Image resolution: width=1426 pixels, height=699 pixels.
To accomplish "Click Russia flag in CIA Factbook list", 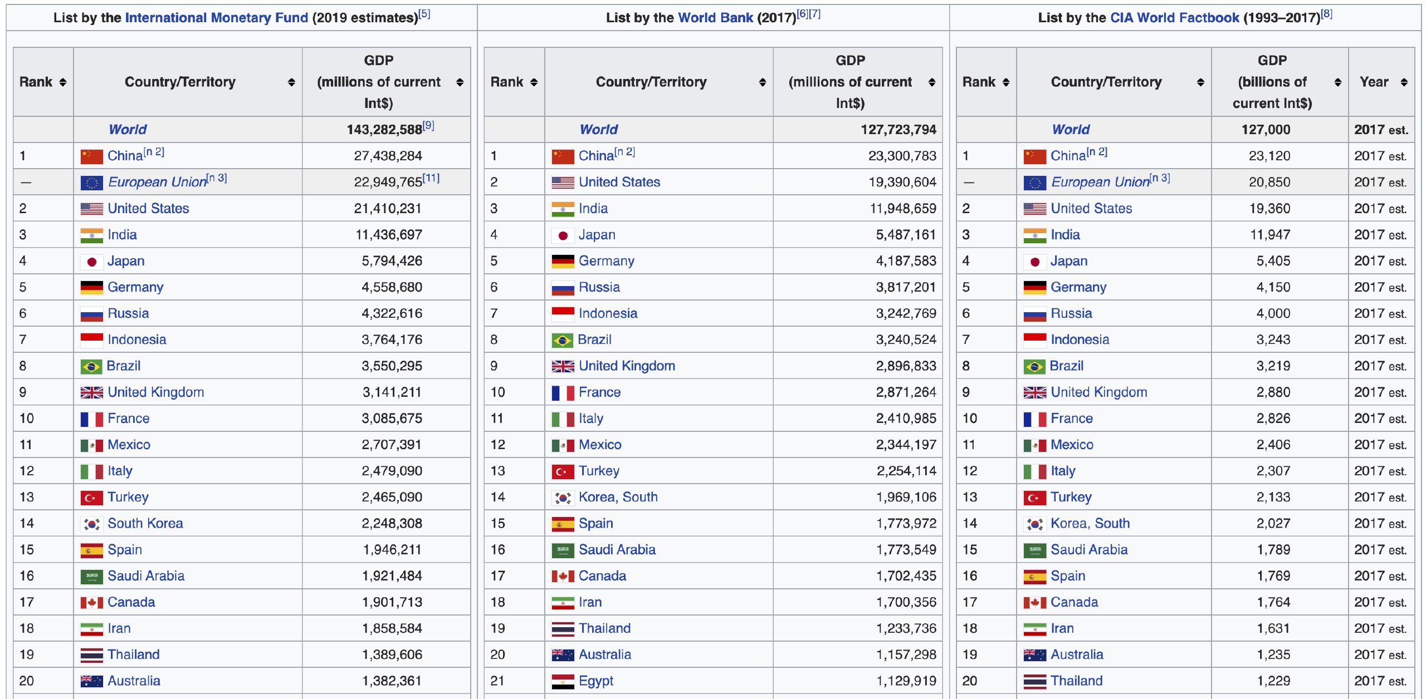I will coord(1034,314).
